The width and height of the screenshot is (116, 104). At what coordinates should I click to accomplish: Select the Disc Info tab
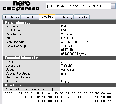47,17
